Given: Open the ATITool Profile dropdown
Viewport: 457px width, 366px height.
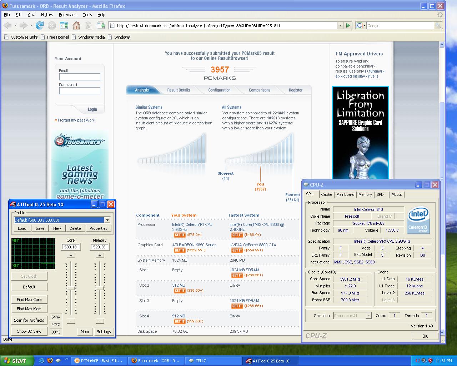Looking at the screenshot, I should (x=107, y=220).
